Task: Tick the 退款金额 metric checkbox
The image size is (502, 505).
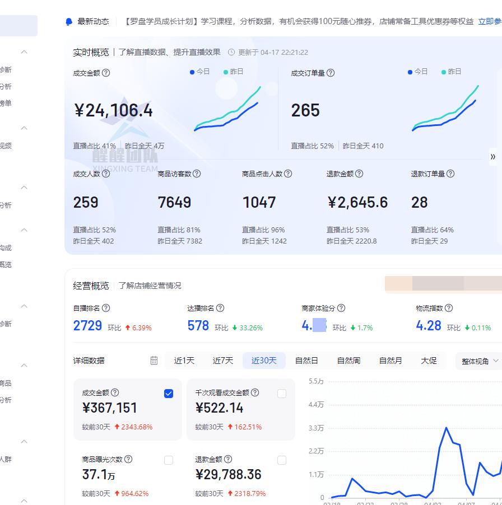Action: (x=282, y=460)
